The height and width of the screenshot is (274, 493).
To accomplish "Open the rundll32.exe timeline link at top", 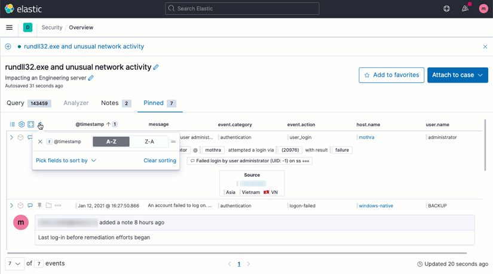I will pos(84,47).
